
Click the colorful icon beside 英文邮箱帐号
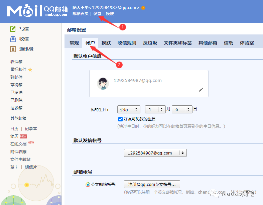(88, 185)
